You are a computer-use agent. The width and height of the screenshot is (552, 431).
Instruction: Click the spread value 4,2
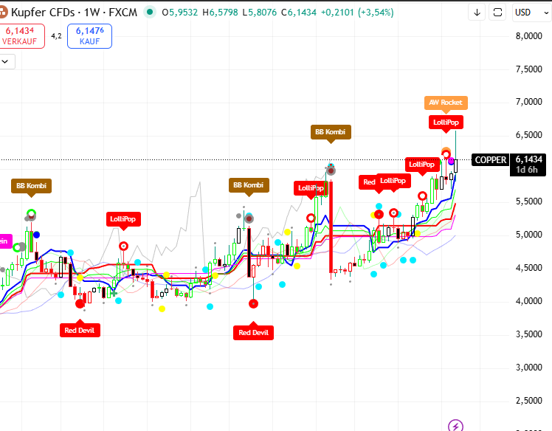point(56,35)
